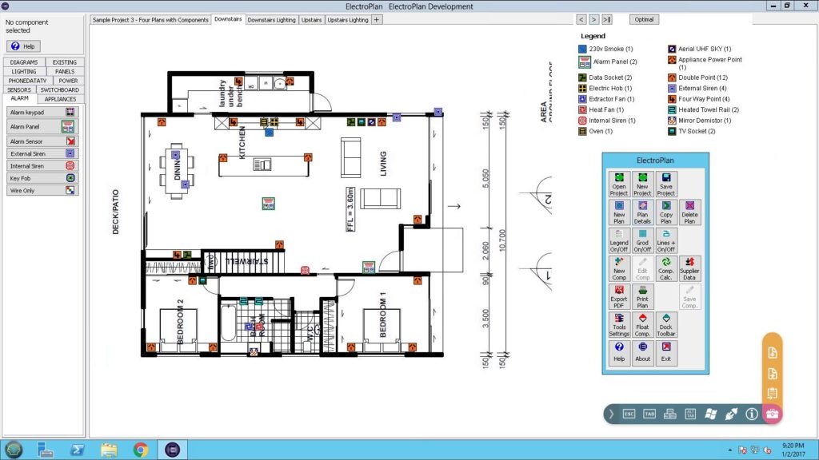Toggle Lines + On/Off
The width and height of the screenshot is (819, 460).
pyautogui.click(x=665, y=240)
